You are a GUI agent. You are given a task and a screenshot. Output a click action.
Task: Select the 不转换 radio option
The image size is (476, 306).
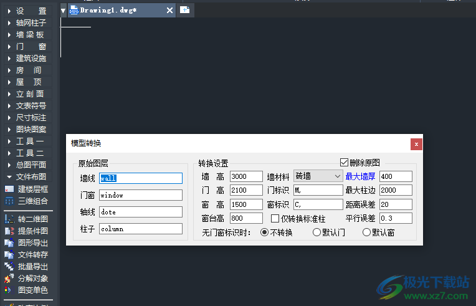pos(264,232)
